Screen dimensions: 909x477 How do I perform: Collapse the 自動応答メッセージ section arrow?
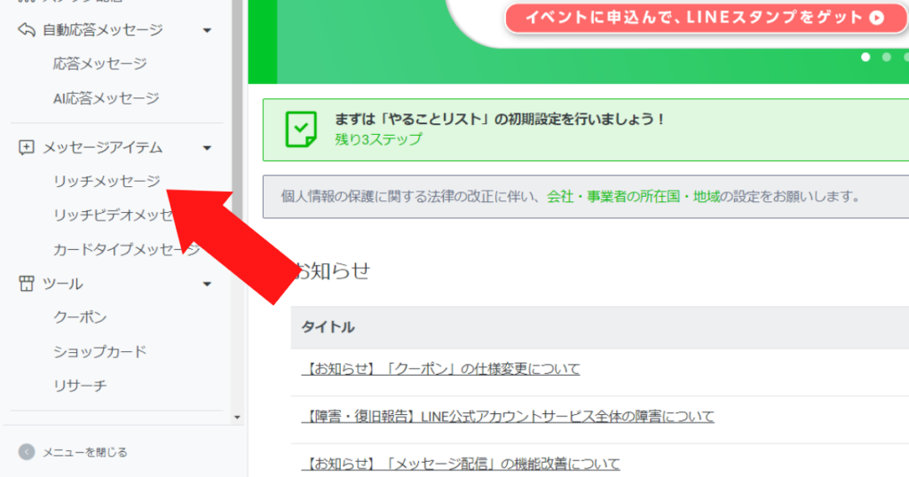tap(207, 30)
